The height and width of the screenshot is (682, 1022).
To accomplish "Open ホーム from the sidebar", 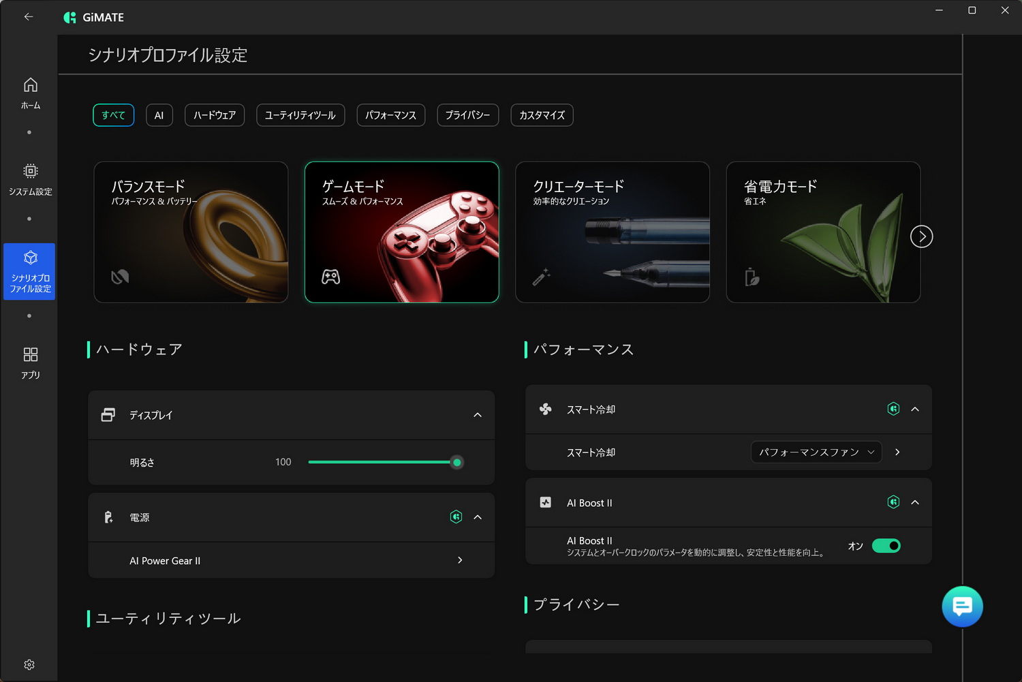I will pyautogui.click(x=30, y=94).
